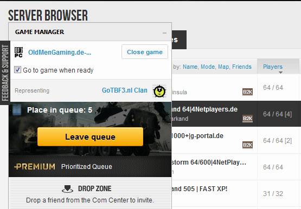Image resolution: width=301 pixels, height=209 pixels.
Task: Click the Premium logo in queue banner
Action: point(35,166)
